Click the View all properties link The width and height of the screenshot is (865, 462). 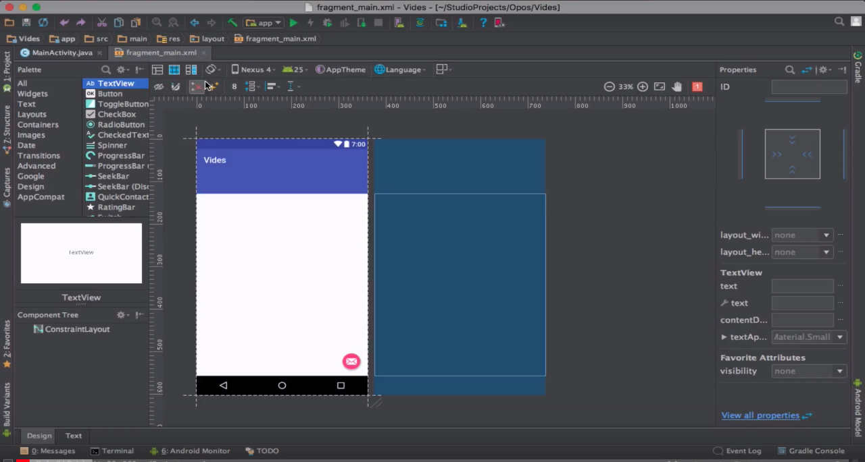click(x=760, y=415)
